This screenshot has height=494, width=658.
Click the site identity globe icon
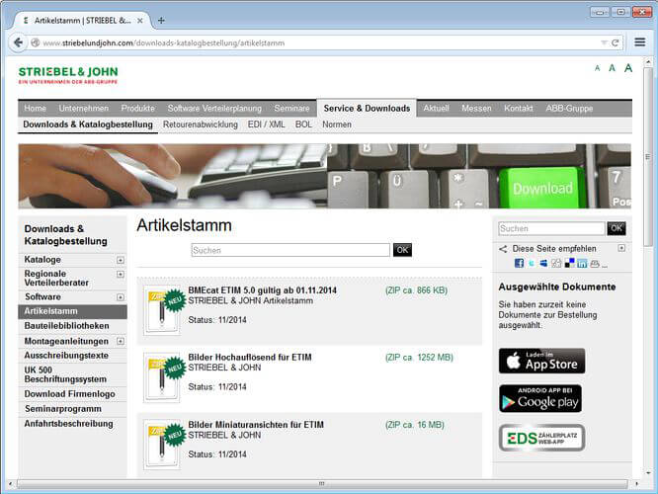pos(36,42)
